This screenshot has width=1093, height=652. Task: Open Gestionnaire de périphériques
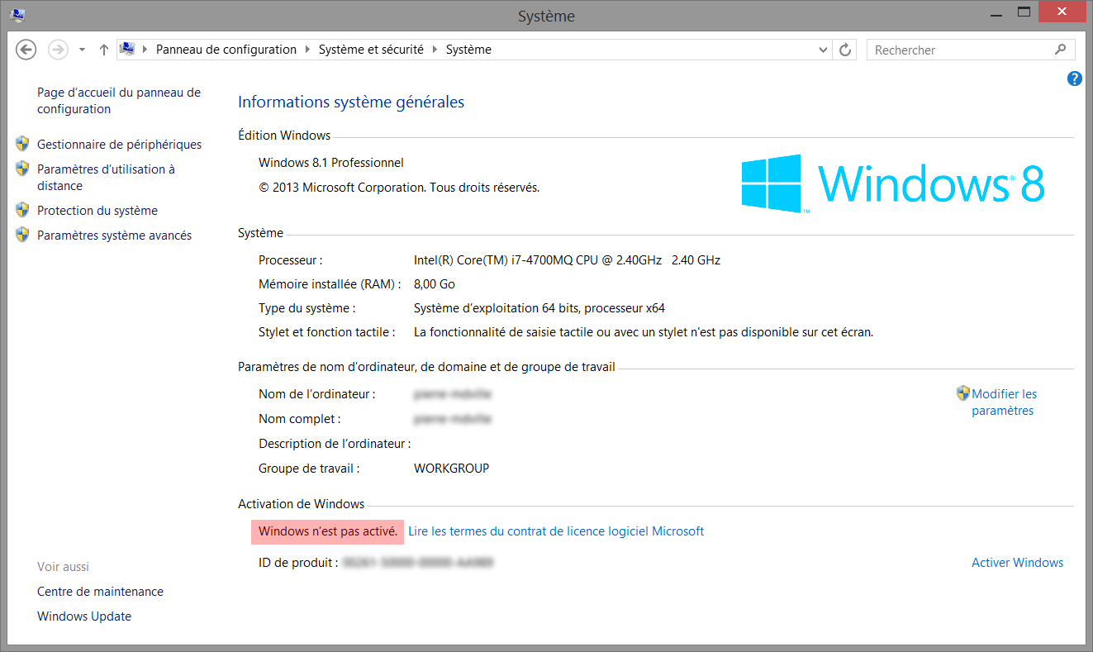coord(119,145)
